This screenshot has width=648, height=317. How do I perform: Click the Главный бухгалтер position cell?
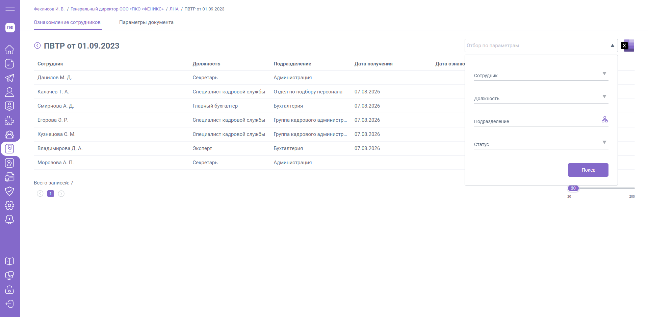[215, 106]
